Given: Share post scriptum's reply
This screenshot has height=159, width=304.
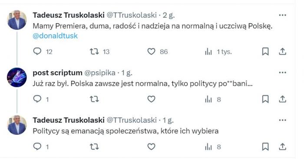Looking at the screenshot, I should (x=282, y=99).
